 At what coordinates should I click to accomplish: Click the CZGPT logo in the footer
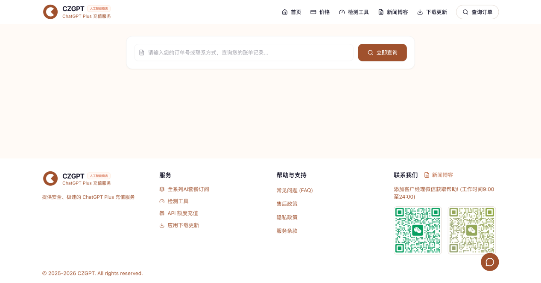pos(50,179)
